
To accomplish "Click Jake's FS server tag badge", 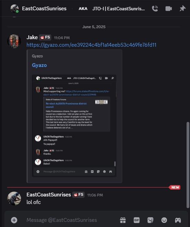I will click(45, 37).
